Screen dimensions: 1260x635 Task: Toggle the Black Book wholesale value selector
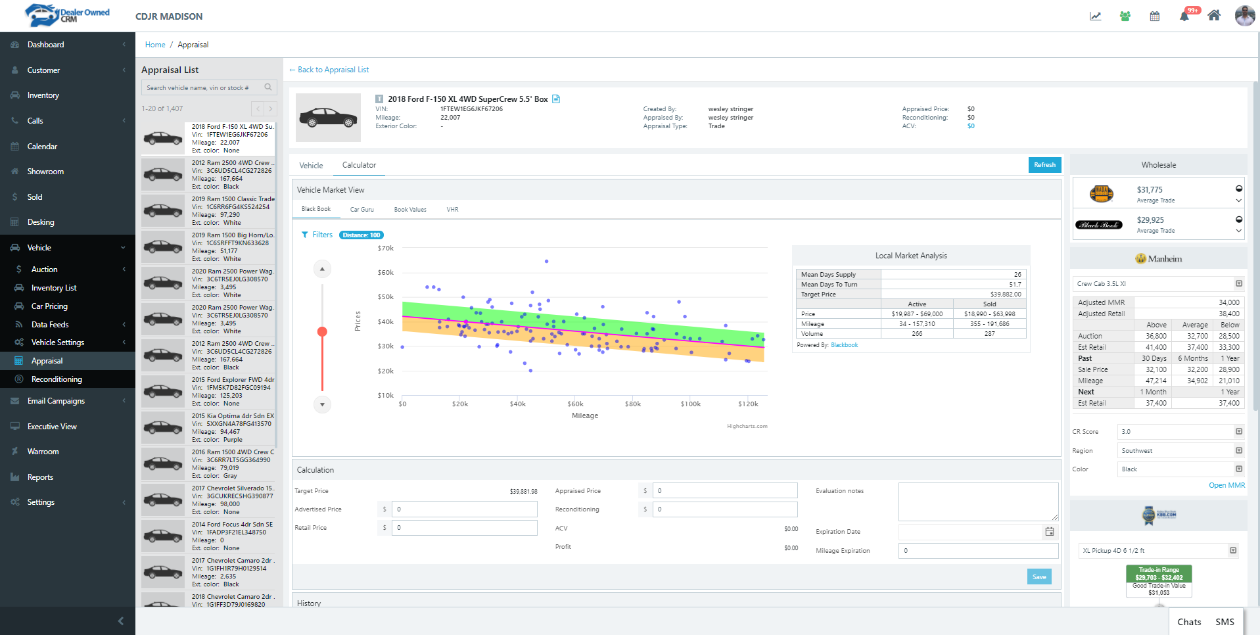click(x=1239, y=220)
